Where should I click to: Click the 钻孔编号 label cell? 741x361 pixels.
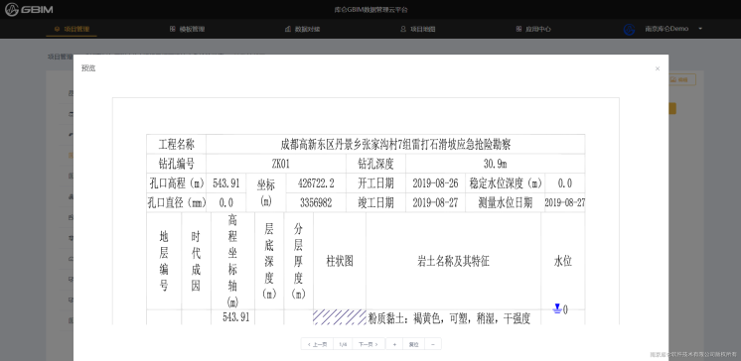(176, 164)
